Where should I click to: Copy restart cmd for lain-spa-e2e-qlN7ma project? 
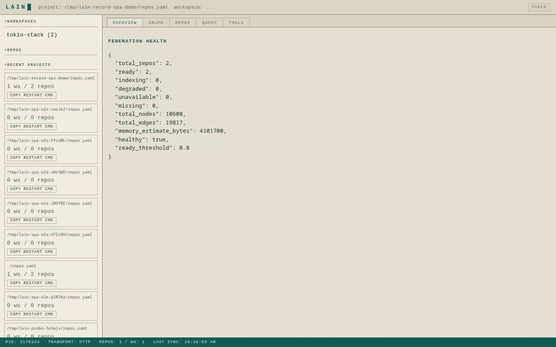click(x=31, y=314)
